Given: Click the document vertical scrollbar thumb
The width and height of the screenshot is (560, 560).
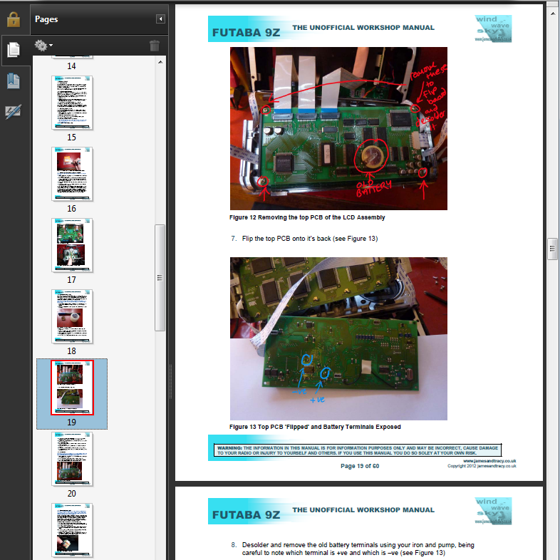Looking at the screenshot, I should (552, 248).
